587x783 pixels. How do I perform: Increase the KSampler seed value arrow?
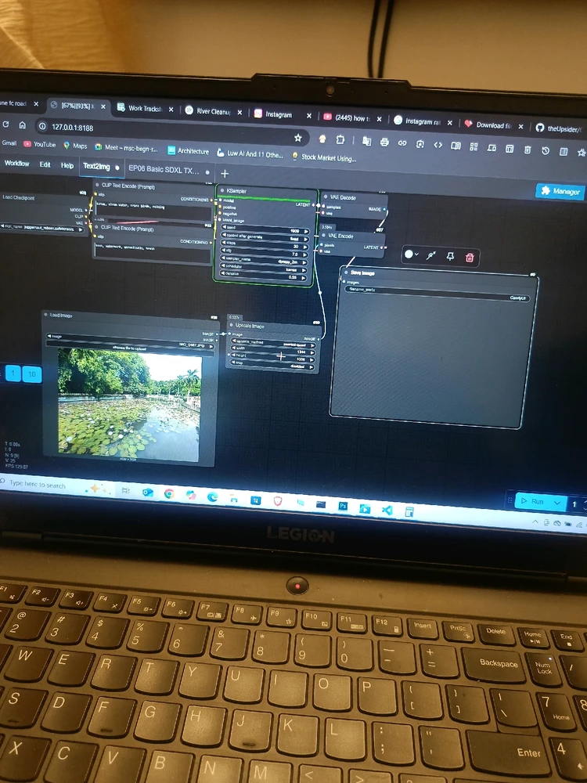point(307,232)
